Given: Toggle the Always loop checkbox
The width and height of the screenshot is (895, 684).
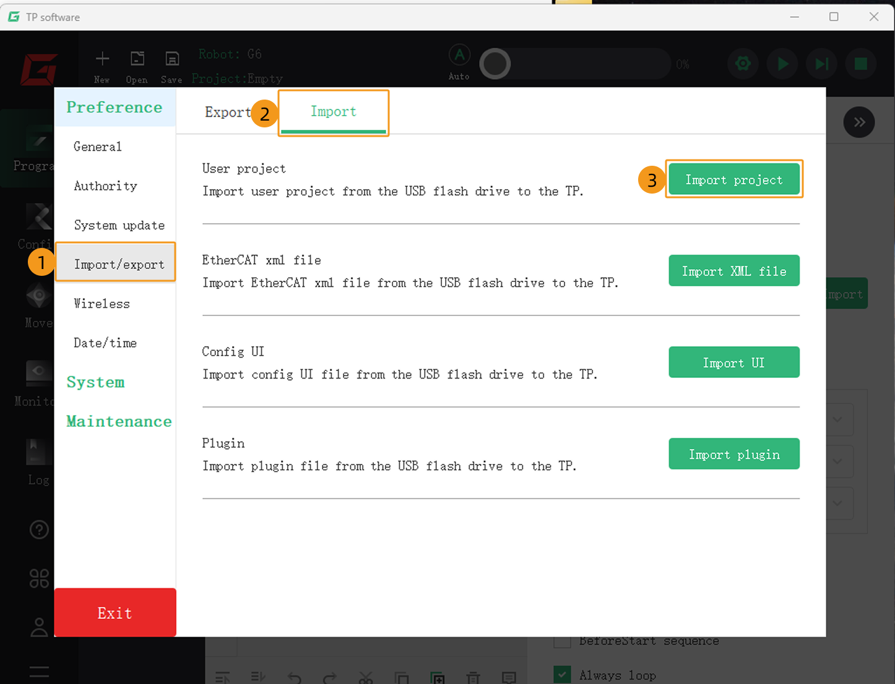Looking at the screenshot, I should tap(563, 675).
